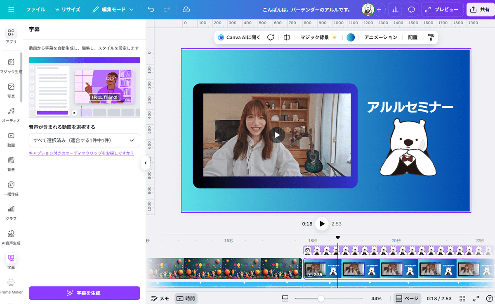Select マジック生成 in the left sidebar
Screen dimensions: 495x304
(11, 65)
